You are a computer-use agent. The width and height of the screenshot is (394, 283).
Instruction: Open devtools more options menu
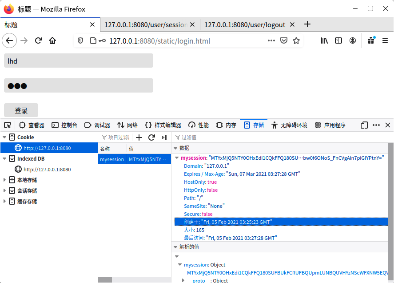pos(376,125)
